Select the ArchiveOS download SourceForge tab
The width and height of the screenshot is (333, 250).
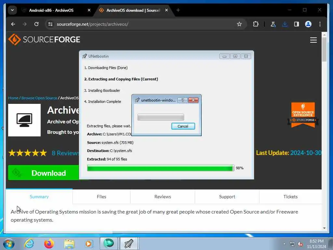tap(133, 10)
